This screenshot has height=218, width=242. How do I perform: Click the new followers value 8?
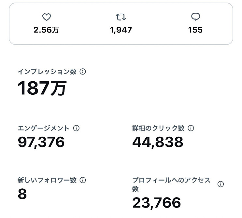(x=22, y=194)
